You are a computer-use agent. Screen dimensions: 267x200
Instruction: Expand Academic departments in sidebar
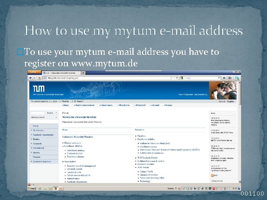point(44,135)
